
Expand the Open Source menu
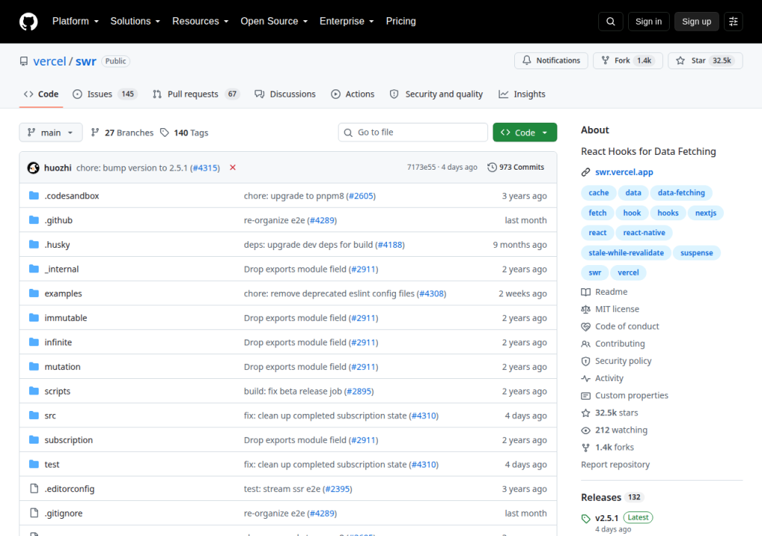[274, 22]
